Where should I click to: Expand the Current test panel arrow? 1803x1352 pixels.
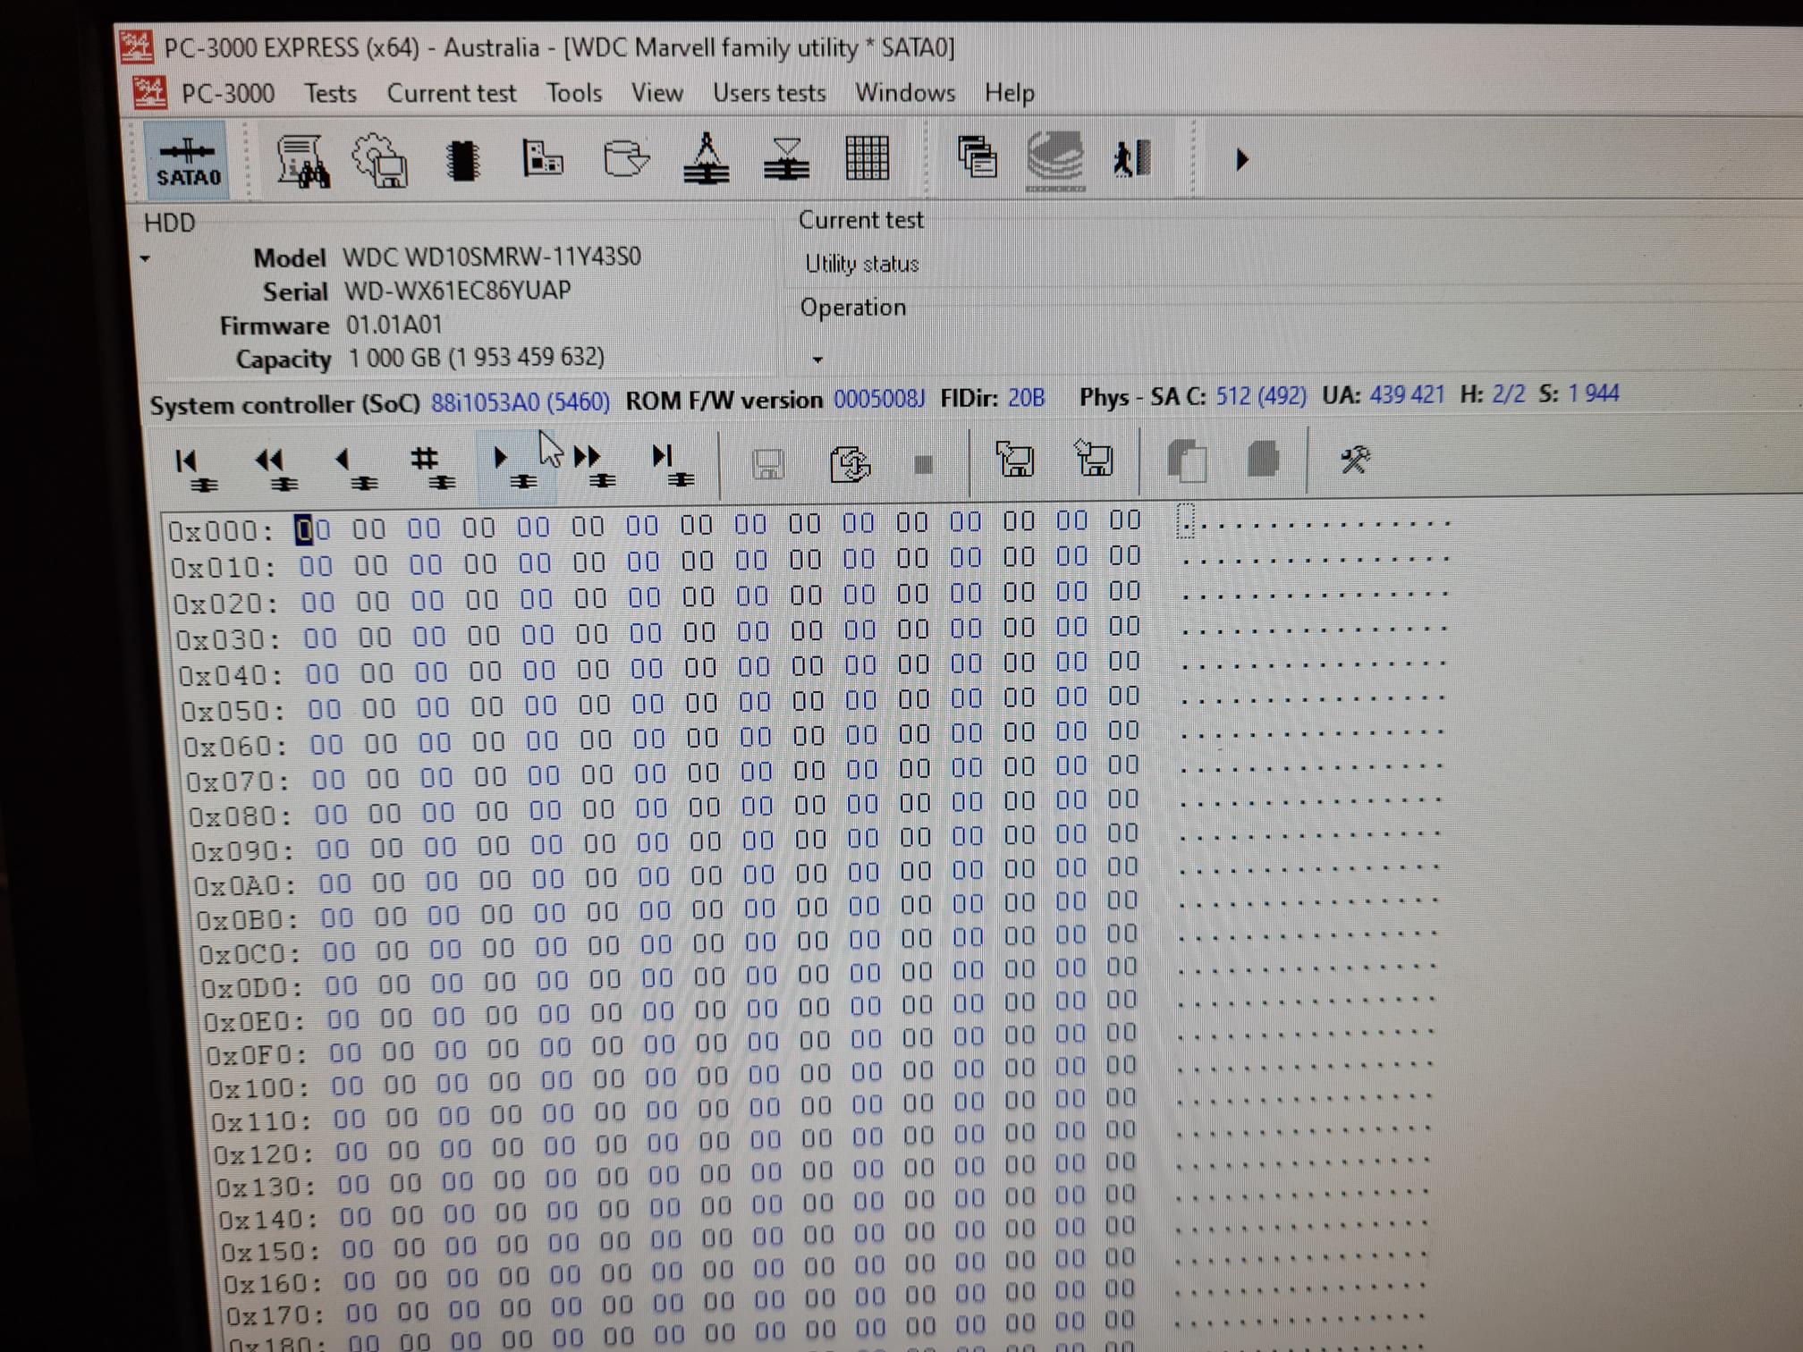coord(817,359)
